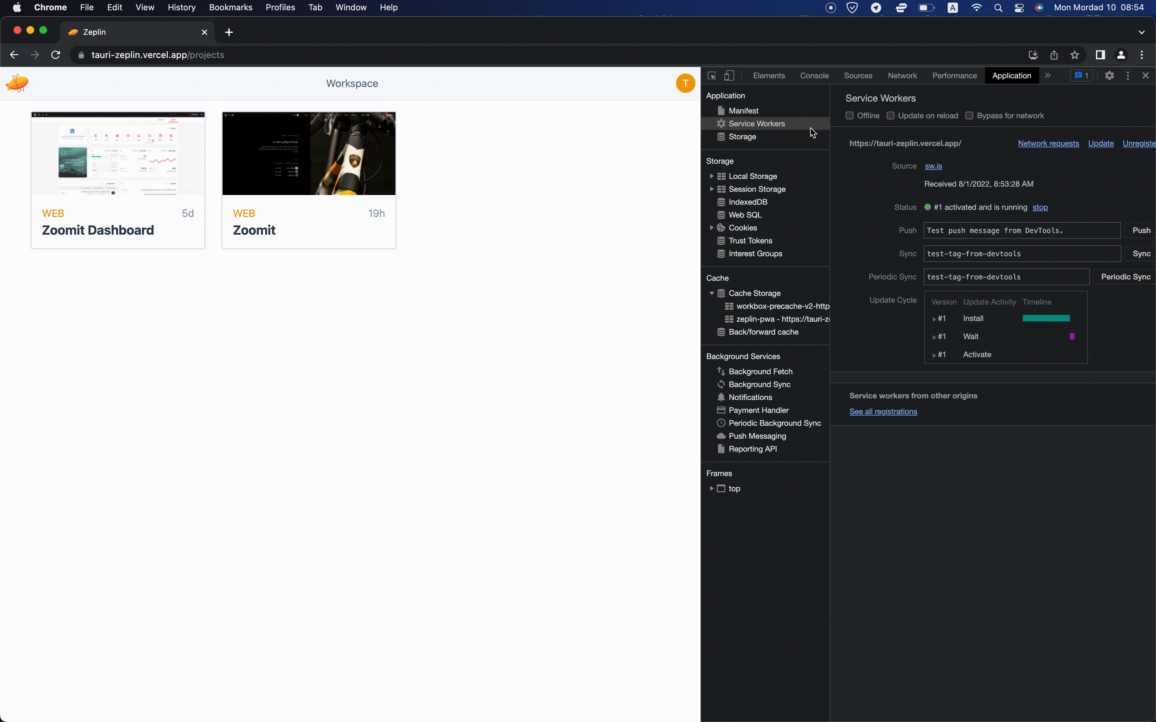Image resolution: width=1156 pixels, height=722 pixels.
Task: Open DevTools settings gear
Action: pyautogui.click(x=1109, y=75)
